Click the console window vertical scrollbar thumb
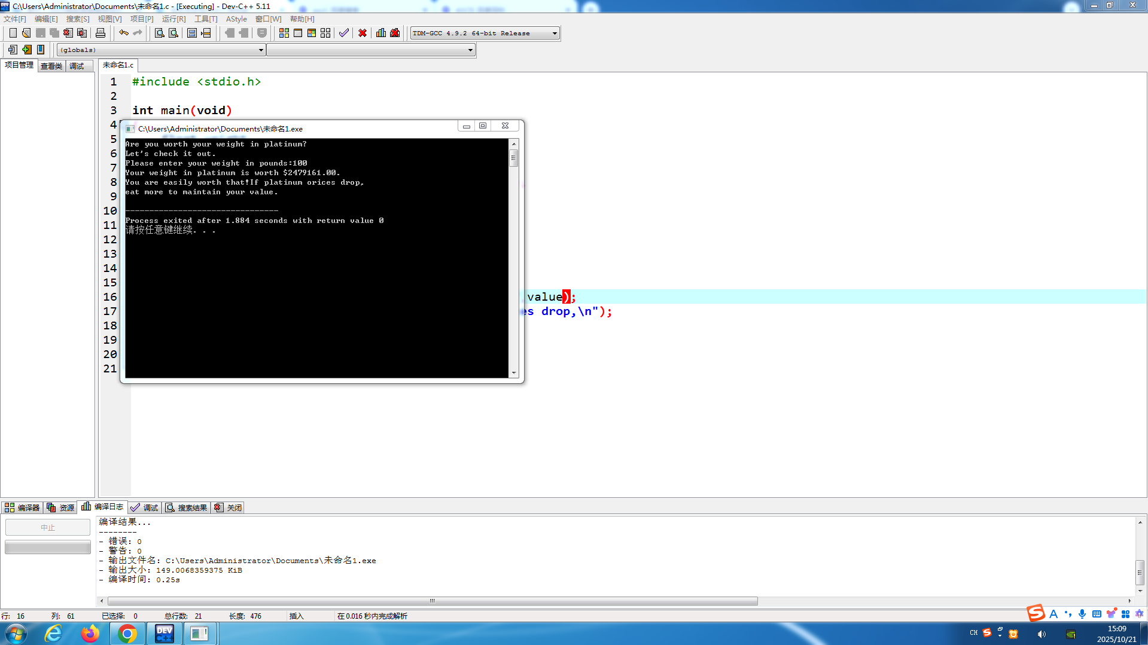Image resolution: width=1148 pixels, height=645 pixels. point(513,158)
